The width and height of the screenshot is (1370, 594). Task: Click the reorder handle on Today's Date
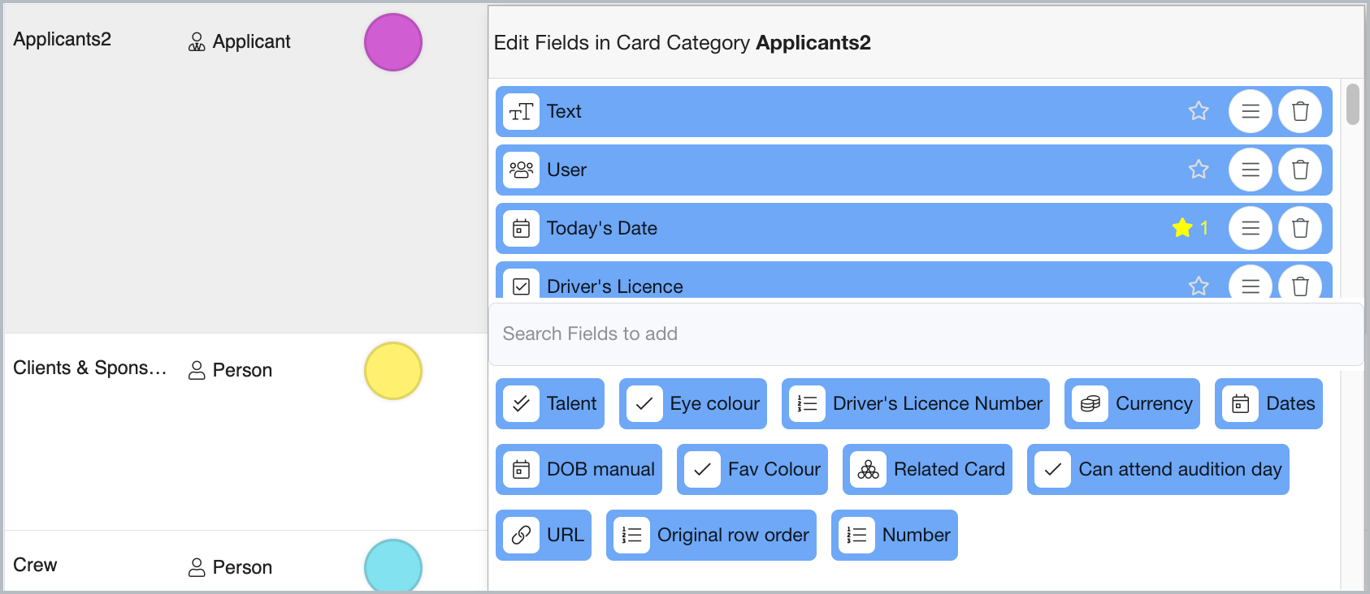(x=1250, y=228)
